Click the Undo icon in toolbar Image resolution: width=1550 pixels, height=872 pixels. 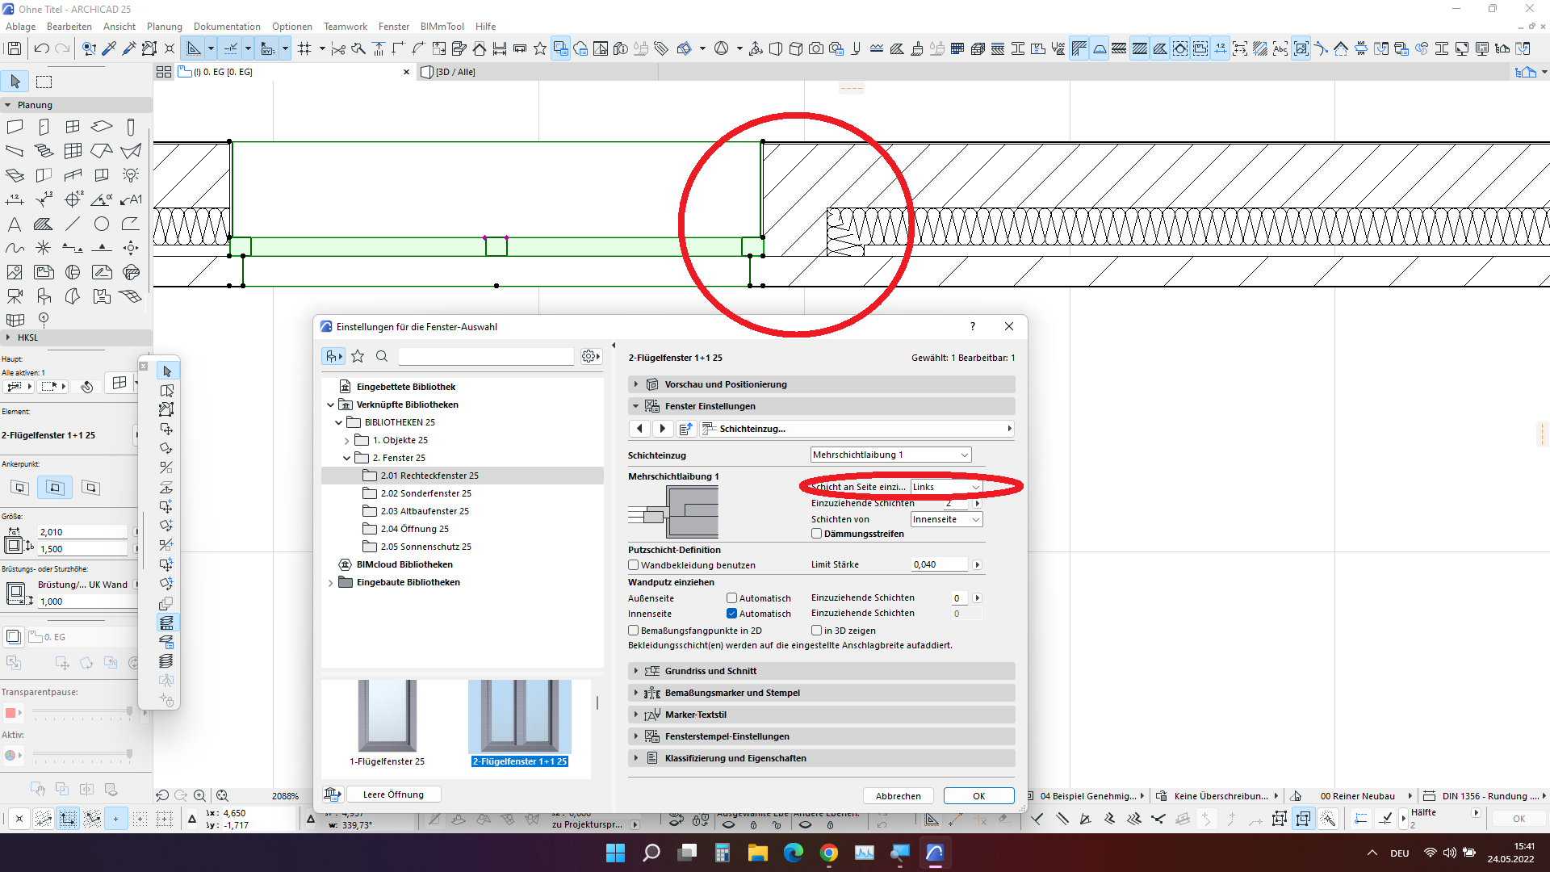tap(41, 49)
